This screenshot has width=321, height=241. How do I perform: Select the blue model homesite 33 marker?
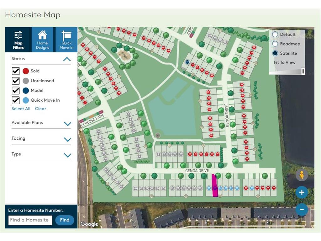tap(187, 62)
